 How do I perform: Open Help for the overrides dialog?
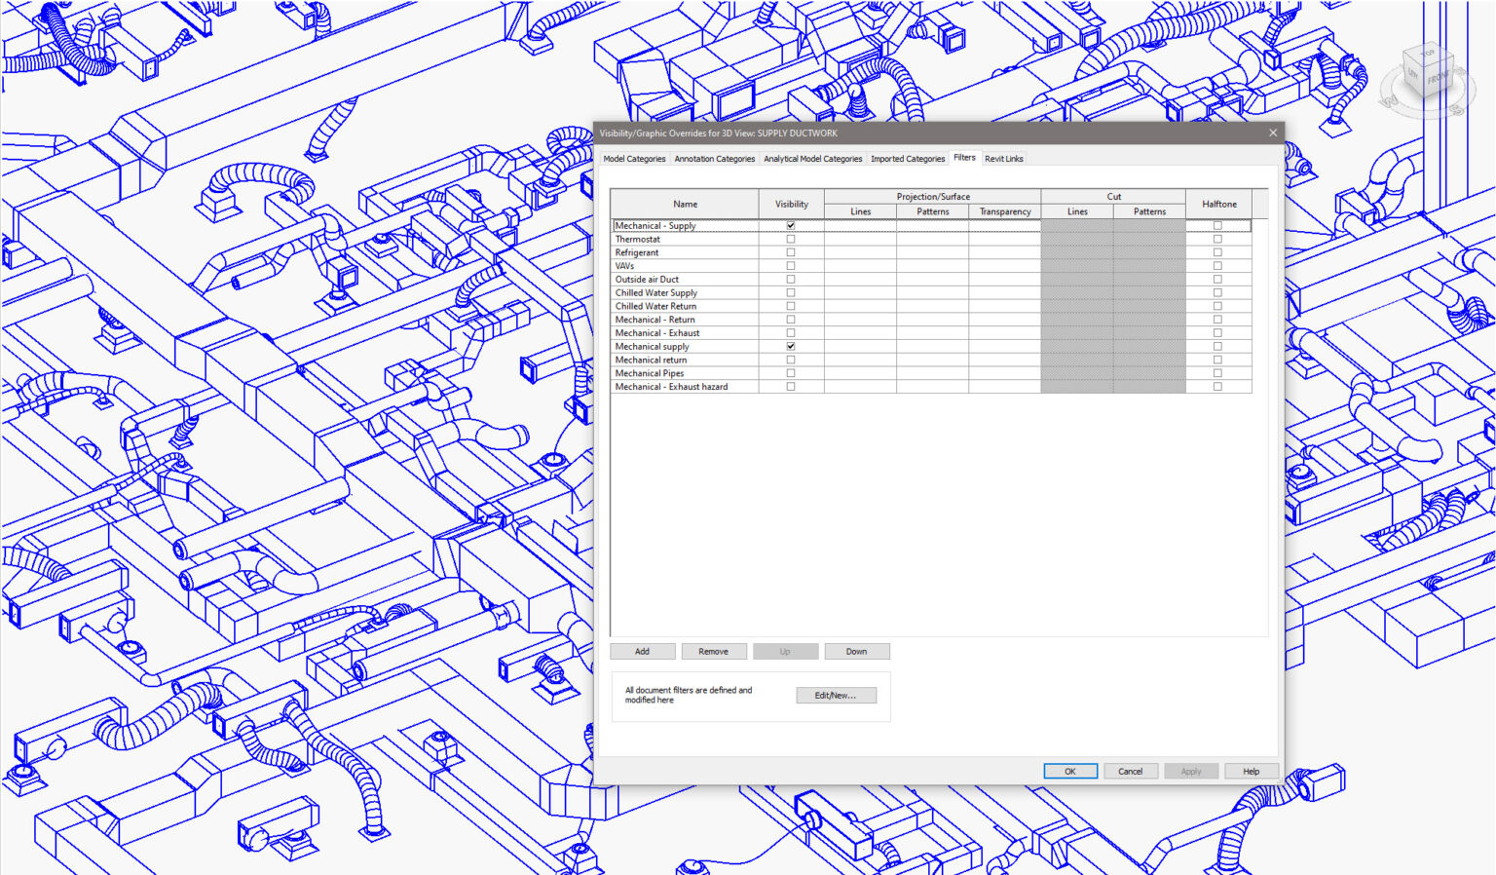(1252, 771)
